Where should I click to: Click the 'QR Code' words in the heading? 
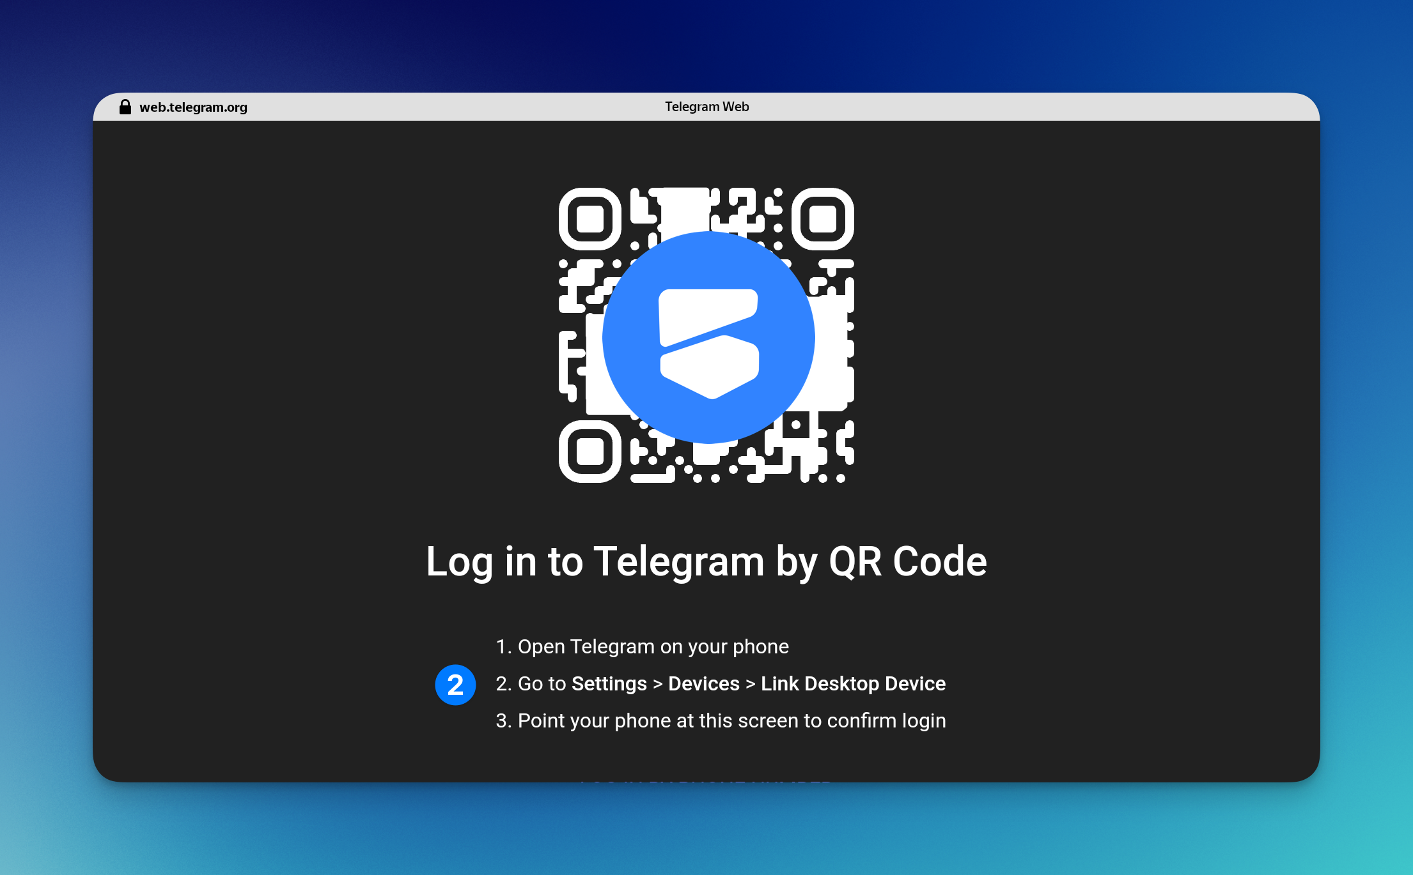[x=907, y=561]
